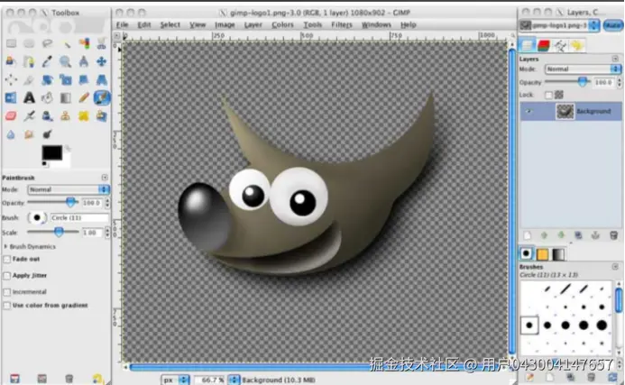
Task: Delete the layer with trash icon
Action: [614, 235]
